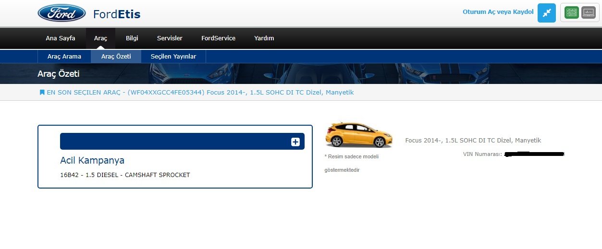The height and width of the screenshot is (249, 602).
Task: Select the Araç Özeti tab
Action: [x=116, y=57]
